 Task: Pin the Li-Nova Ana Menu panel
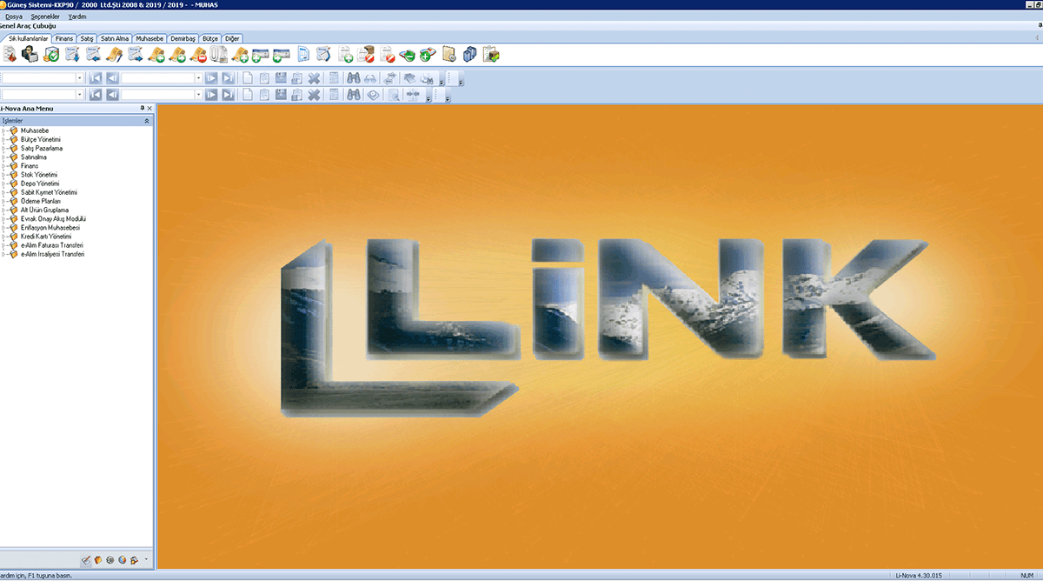pos(142,108)
